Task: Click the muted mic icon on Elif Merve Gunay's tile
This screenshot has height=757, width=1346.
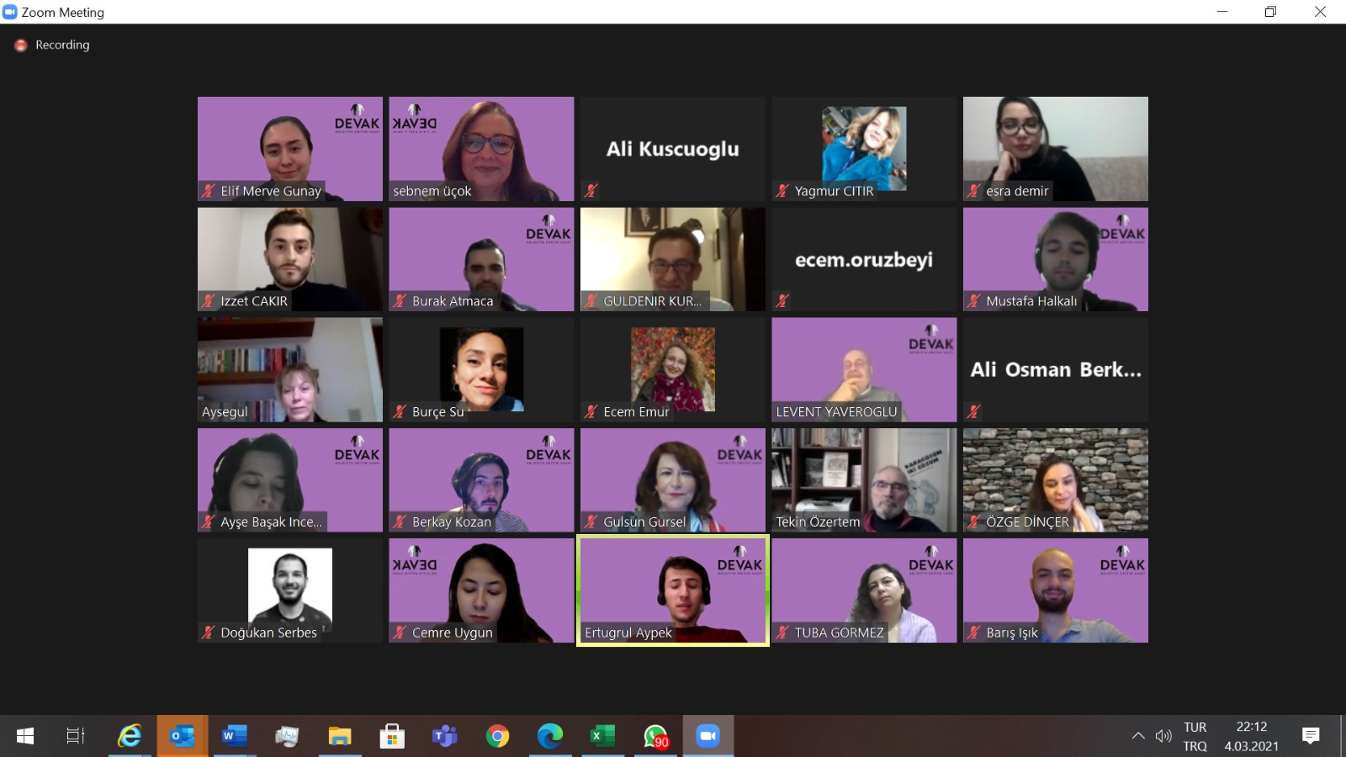Action: point(209,191)
